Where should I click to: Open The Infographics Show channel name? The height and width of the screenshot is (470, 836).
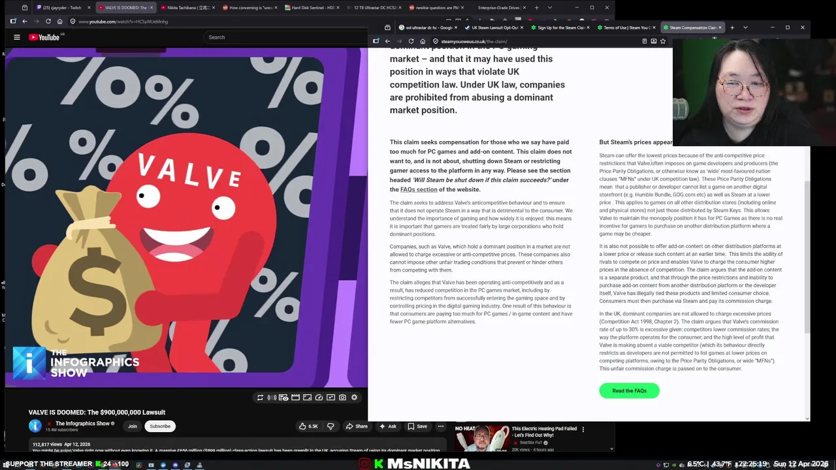[x=82, y=424]
